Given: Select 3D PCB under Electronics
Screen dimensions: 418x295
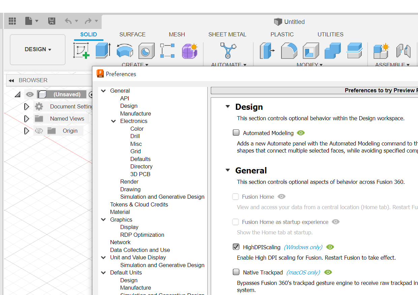Looking at the screenshot, I should (140, 174).
